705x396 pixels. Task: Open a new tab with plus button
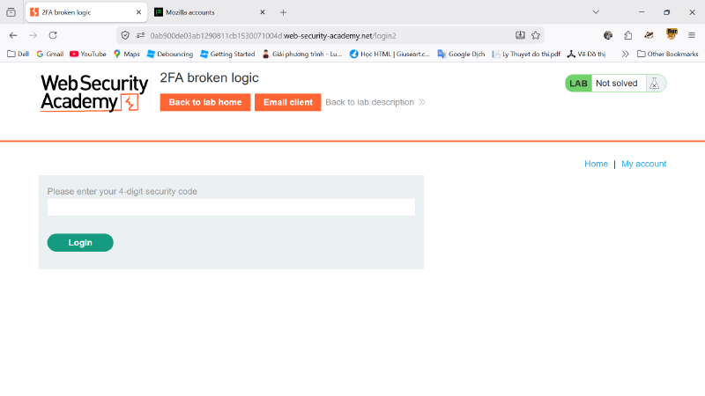283,12
